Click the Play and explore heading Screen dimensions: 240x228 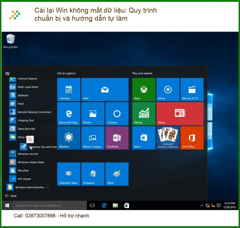click(142, 73)
